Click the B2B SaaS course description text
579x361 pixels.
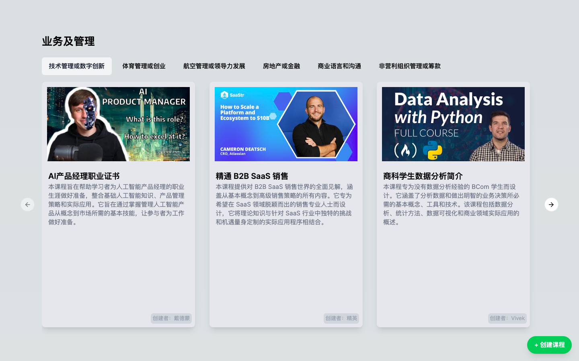click(x=284, y=205)
